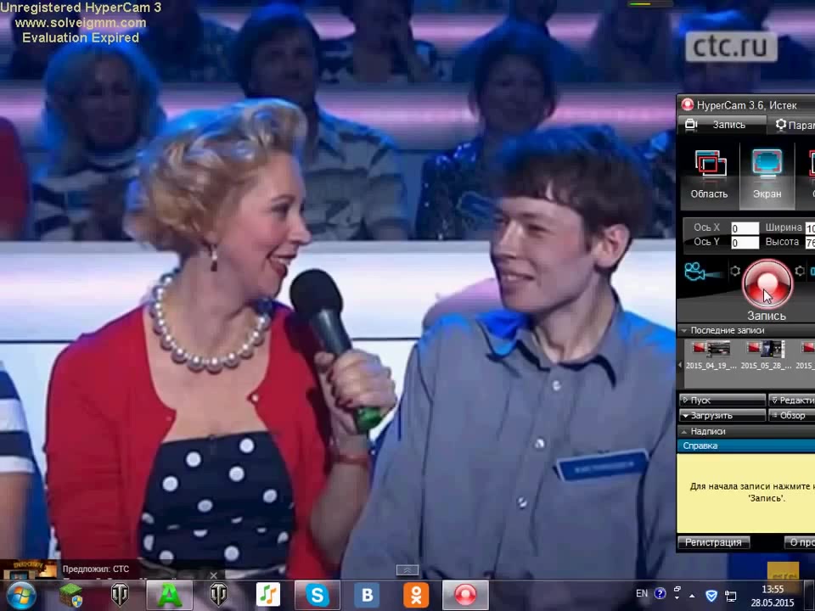815x611 pixels.
Task: Click the red Запись record button
Action: tap(767, 285)
